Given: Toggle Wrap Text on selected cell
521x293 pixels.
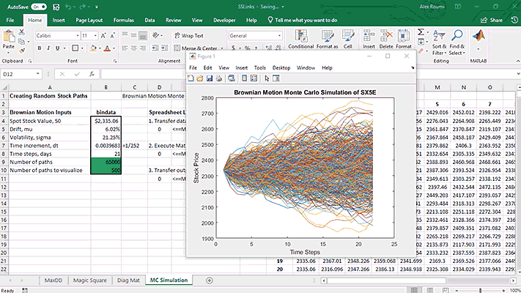Looking at the screenshot, I should point(188,35).
